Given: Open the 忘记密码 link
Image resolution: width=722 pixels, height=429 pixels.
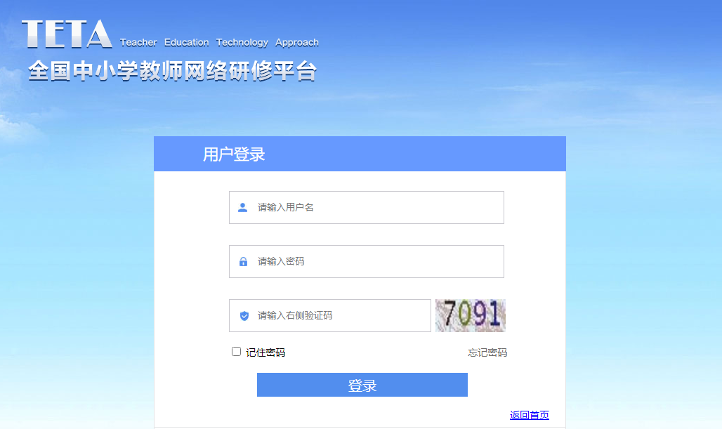Looking at the screenshot, I should pos(487,352).
